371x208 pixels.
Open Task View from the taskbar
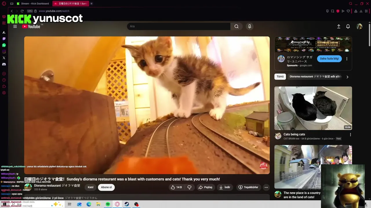tap(70, 204)
